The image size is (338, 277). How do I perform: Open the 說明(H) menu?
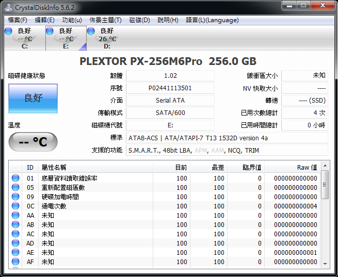tap(168, 20)
